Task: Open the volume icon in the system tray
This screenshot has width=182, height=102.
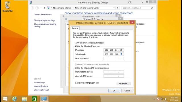Action: [x=166, y=99]
